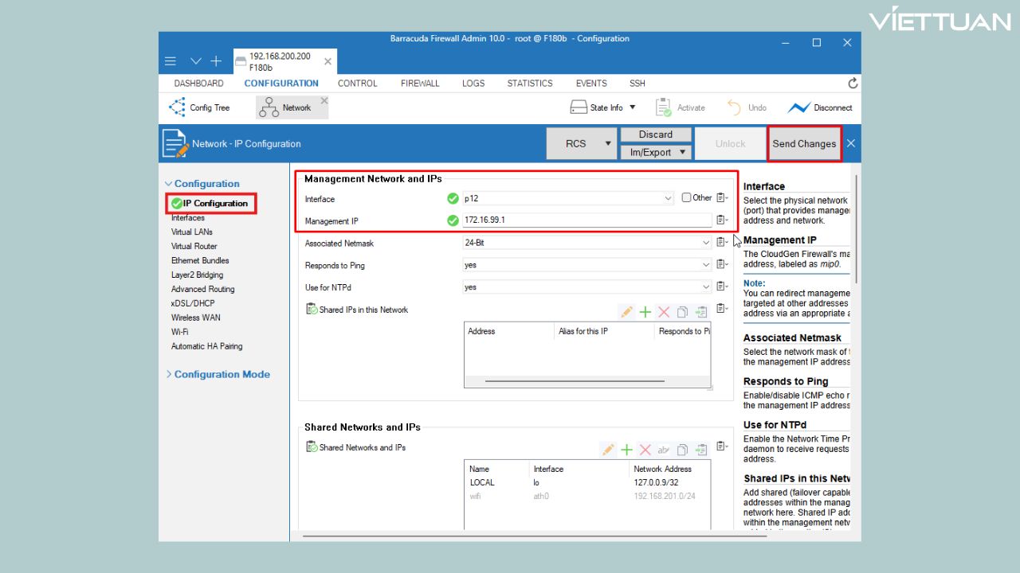Open the Interface dropdown showing p12
The image size is (1020, 573).
[668, 199]
